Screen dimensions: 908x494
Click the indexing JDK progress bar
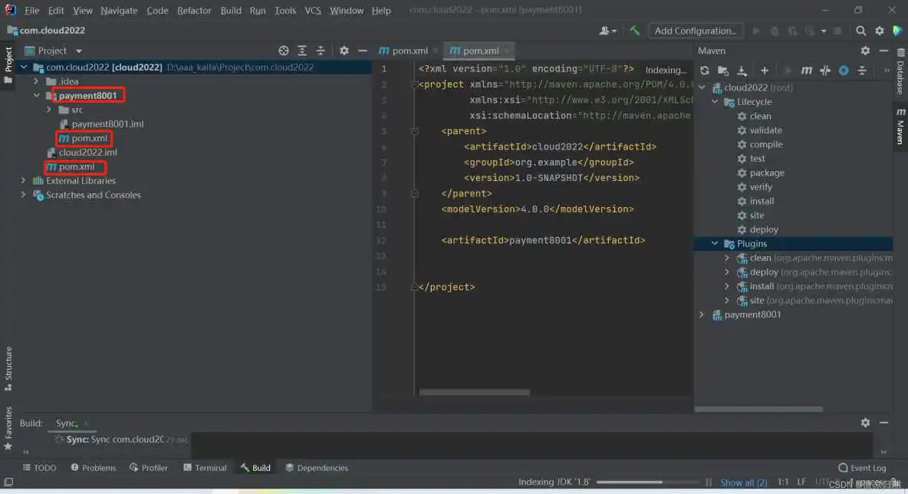(x=648, y=482)
